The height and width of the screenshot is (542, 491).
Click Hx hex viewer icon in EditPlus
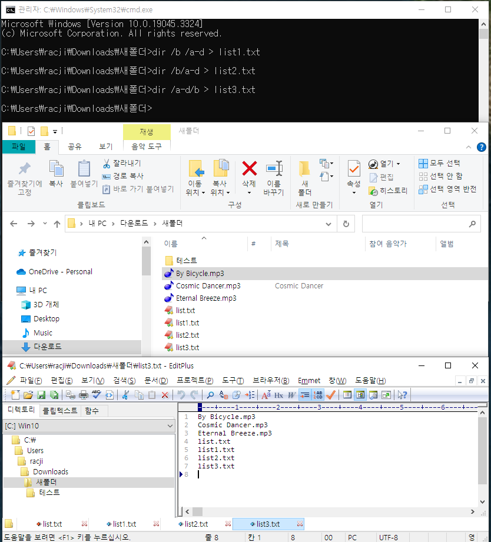278,395
